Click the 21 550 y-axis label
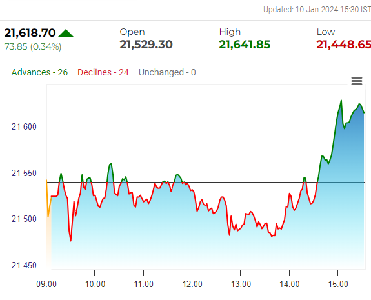The image size is (371, 300). 24,173
